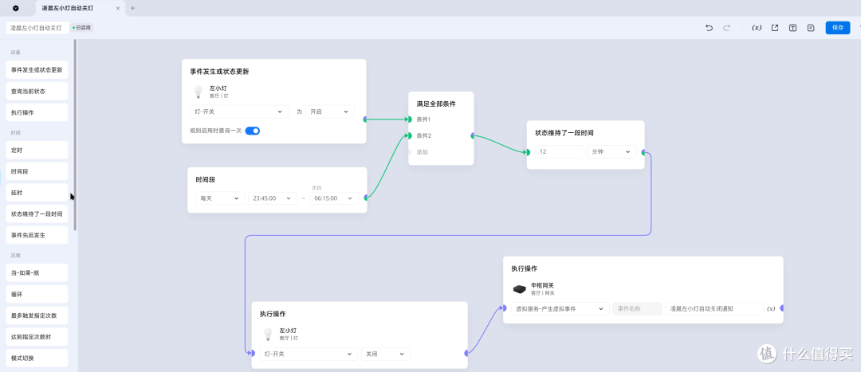Open the notes/log icon in toolbar
Screen dimensions: 861x372
pyautogui.click(x=811, y=28)
